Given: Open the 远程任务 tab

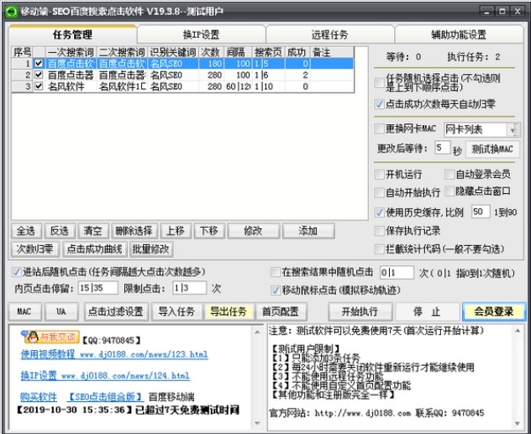Looking at the screenshot, I should 330,34.
